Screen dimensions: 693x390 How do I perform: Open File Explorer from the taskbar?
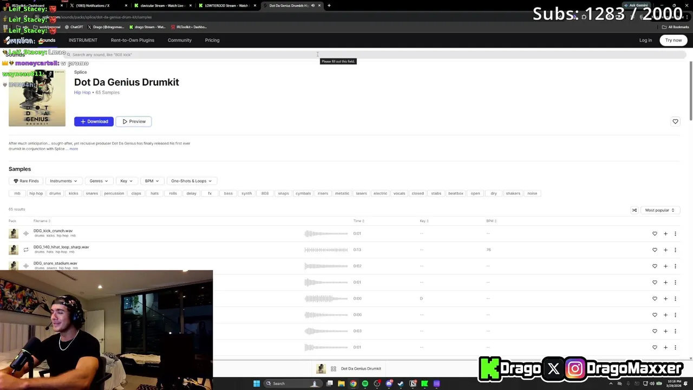pos(341,383)
